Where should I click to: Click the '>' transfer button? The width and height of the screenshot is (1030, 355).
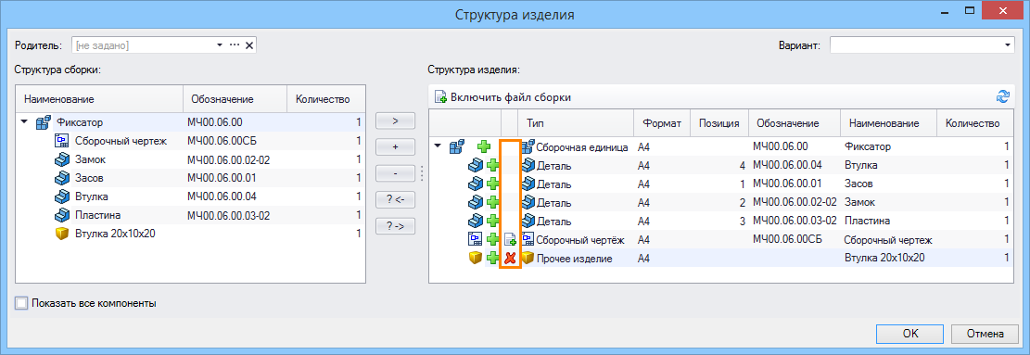[396, 120]
